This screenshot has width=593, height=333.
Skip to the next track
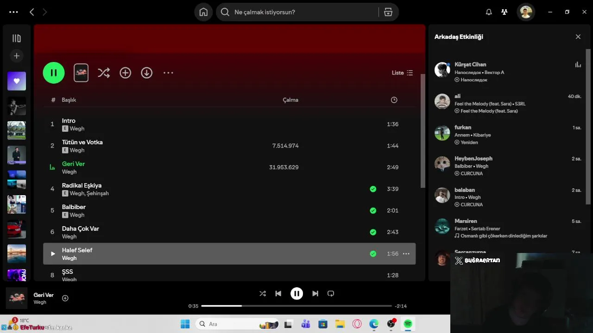coord(315,293)
